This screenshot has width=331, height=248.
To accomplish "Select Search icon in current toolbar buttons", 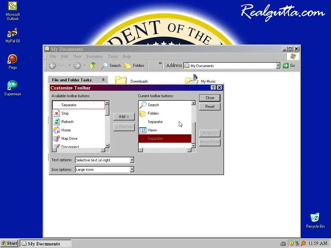I will point(143,105).
